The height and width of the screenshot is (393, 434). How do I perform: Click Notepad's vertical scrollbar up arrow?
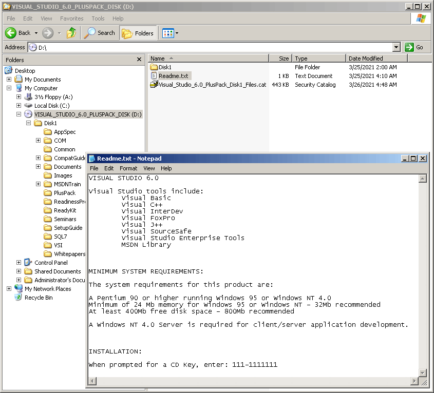click(x=422, y=179)
